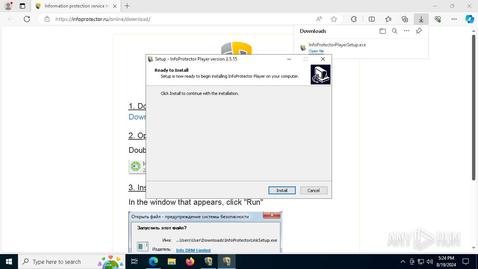The image size is (478, 269).
Task: Open the volume control in tray
Action: point(429,262)
